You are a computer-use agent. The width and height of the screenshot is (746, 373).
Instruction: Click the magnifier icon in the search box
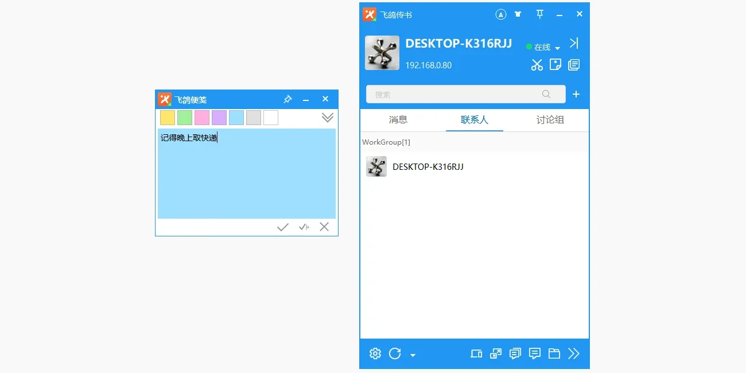coord(546,94)
